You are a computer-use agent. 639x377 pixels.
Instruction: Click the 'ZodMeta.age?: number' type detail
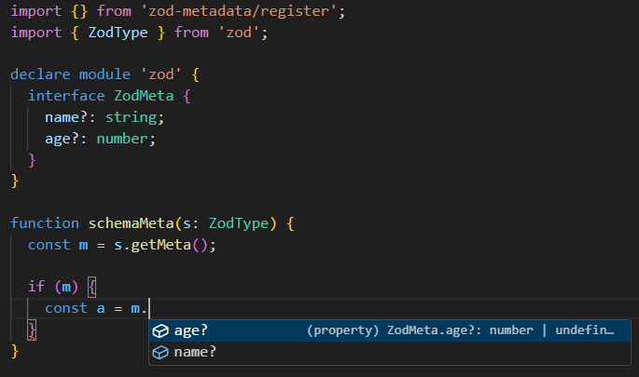point(460,330)
